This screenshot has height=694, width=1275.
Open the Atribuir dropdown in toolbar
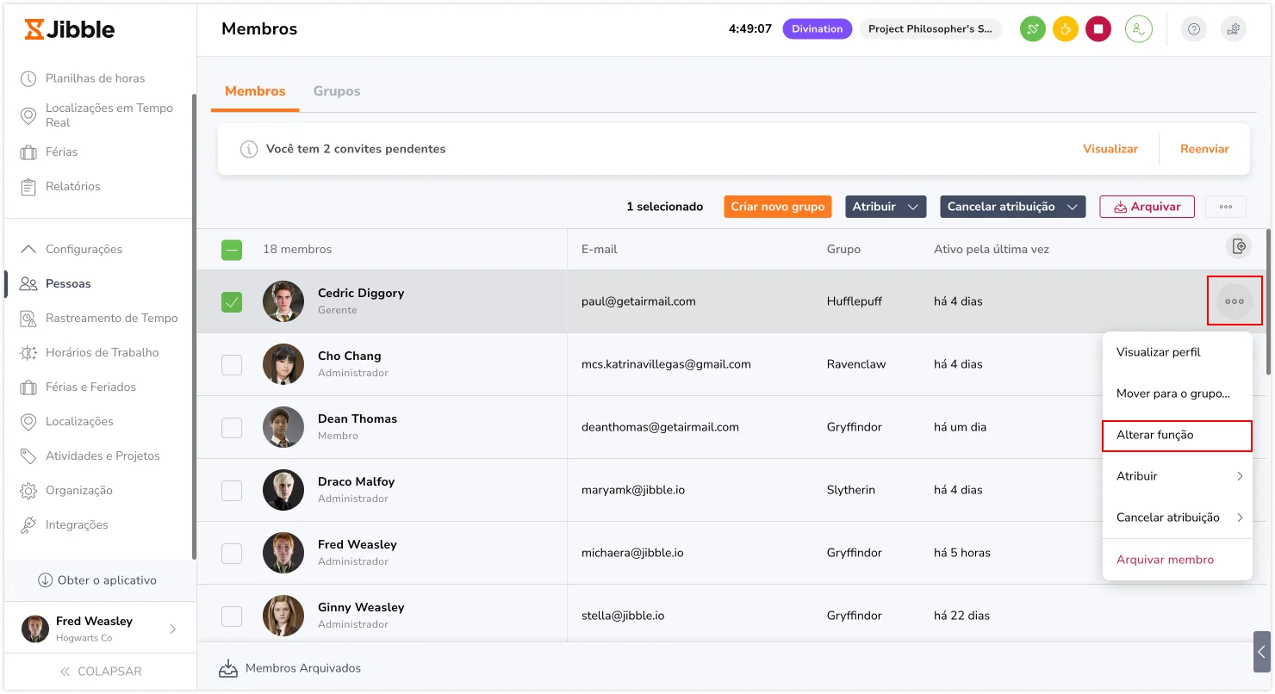coord(886,207)
